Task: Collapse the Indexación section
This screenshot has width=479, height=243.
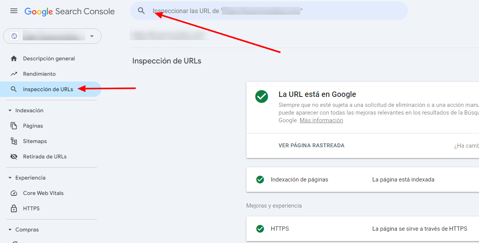Action: point(25,110)
